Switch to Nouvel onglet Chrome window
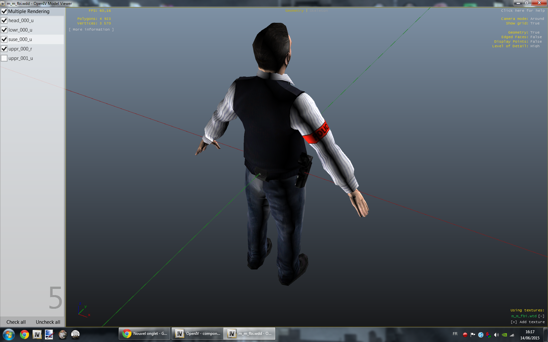The image size is (548, 342). coord(145,334)
